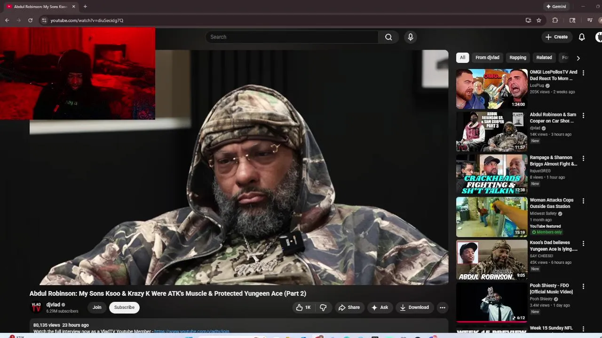Show more filter chips with right arrow
The width and height of the screenshot is (602, 338).
coord(578,58)
